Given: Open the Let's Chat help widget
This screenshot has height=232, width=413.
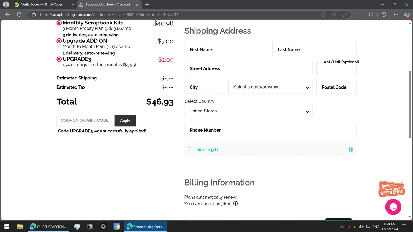Looking at the screenshot, I should tap(392, 189).
